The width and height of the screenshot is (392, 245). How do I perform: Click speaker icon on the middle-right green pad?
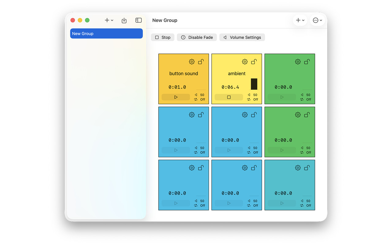click(x=302, y=148)
